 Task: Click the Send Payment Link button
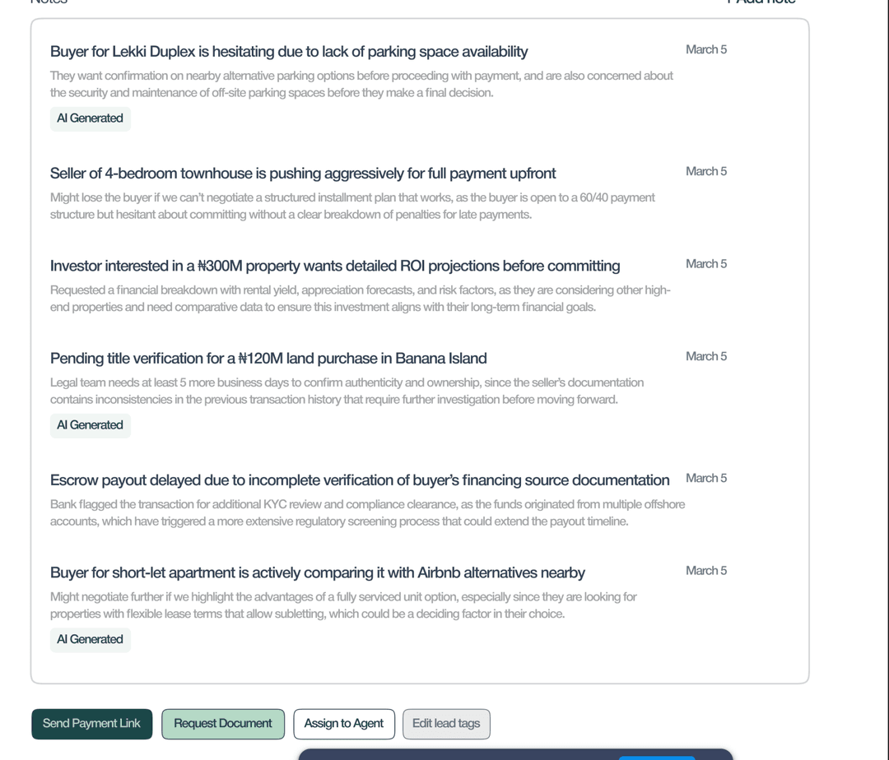[x=91, y=724]
